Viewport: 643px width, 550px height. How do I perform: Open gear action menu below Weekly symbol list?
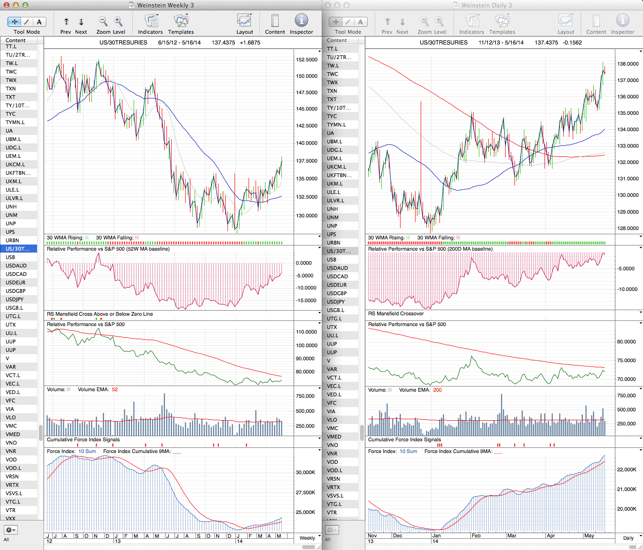(10, 530)
